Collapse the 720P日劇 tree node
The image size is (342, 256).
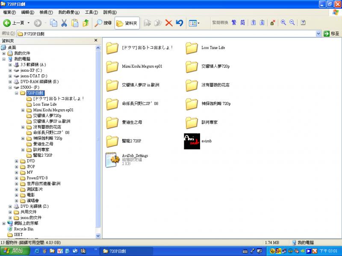(16, 93)
